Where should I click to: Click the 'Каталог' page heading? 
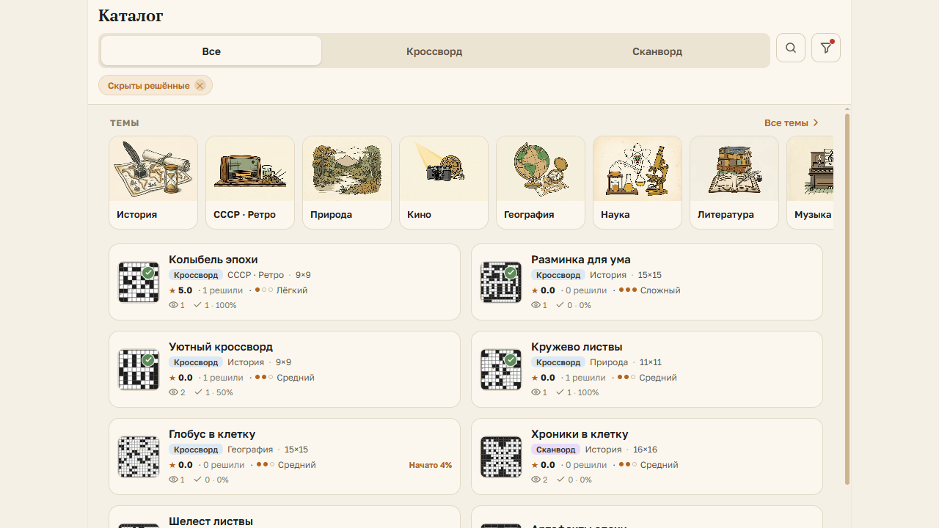pos(131,15)
